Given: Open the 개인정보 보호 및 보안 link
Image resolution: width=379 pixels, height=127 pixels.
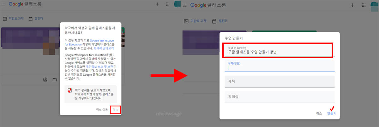Looking at the screenshot, I should 99,67.
